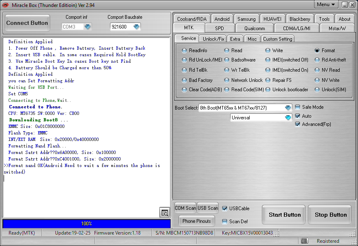Open the Unlock/Fix sub-tab
The height and width of the screenshot is (246, 358).
point(213,39)
